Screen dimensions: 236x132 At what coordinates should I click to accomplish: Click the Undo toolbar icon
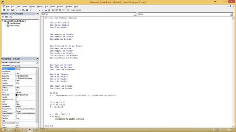pos(31,10)
